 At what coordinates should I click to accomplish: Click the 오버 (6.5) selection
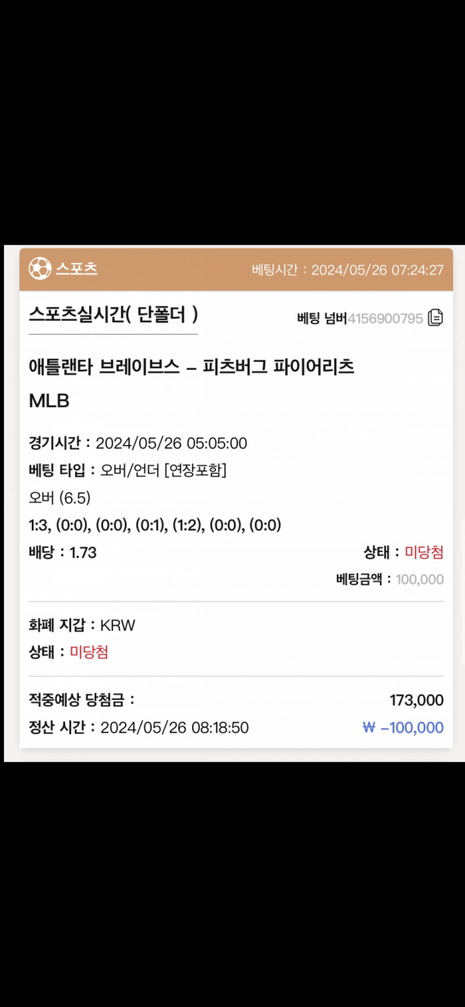click(x=60, y=498)
